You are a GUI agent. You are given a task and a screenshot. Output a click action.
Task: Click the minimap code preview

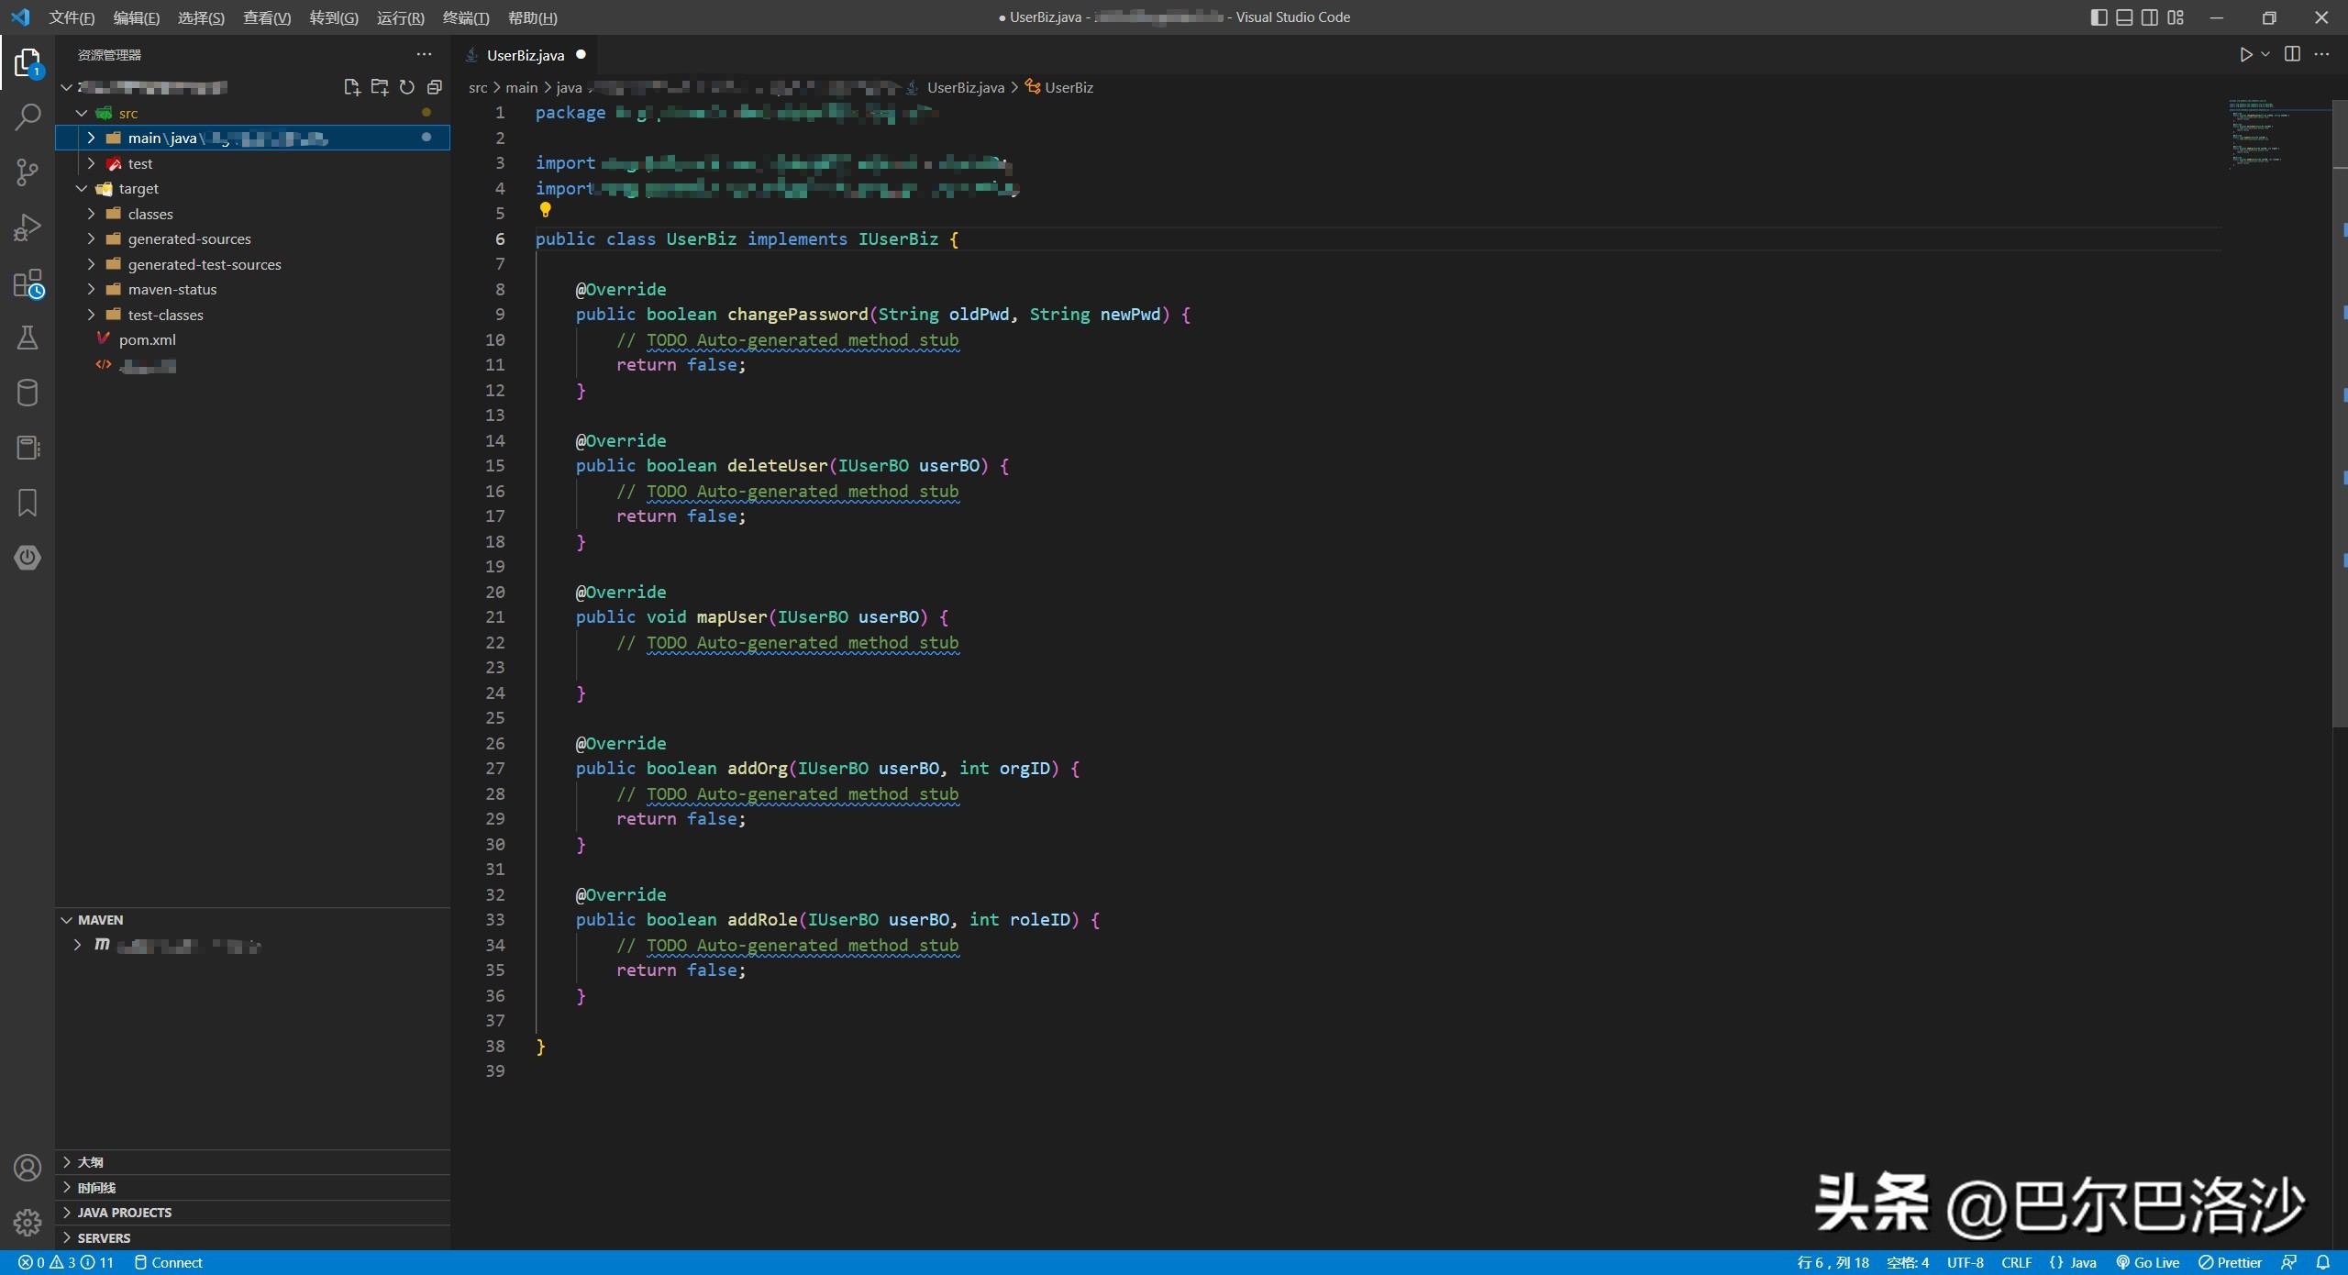tap(2279, 133)
